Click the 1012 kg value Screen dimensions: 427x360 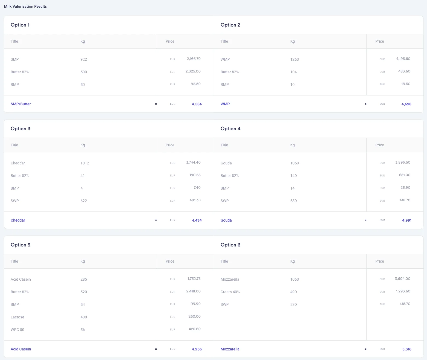point(85,163)
